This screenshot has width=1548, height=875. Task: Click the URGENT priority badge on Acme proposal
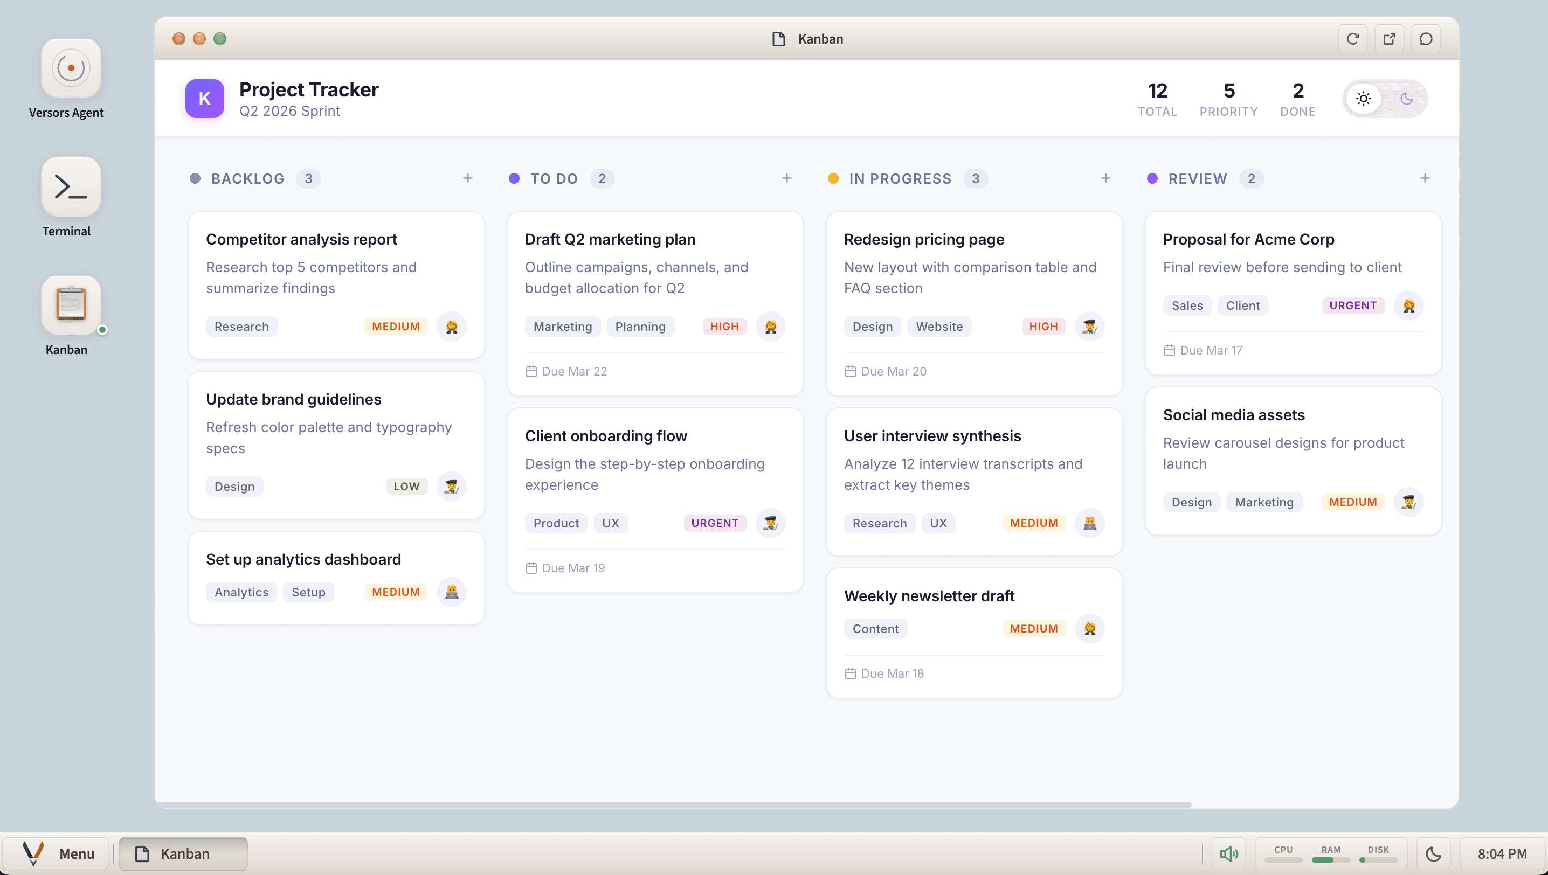coord(1353,305)
